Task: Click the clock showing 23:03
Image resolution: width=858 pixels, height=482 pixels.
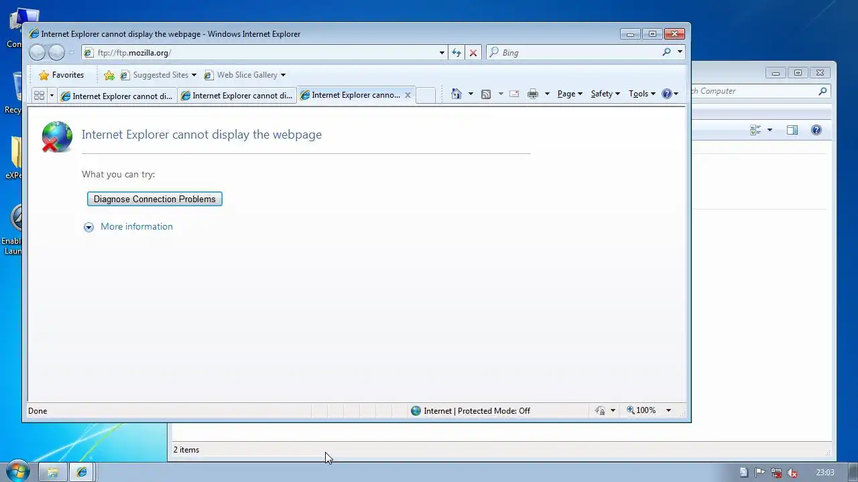Action: point(825,473)
